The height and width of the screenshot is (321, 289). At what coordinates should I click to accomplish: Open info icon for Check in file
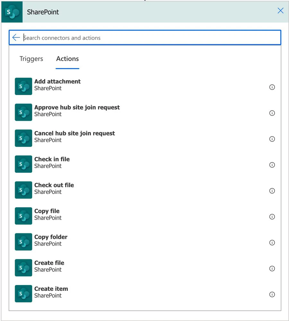point(272,165)
